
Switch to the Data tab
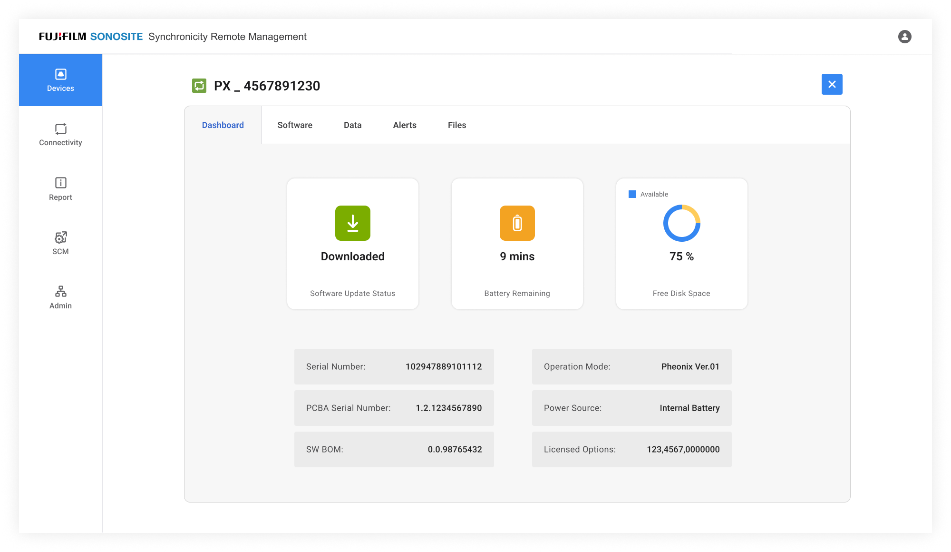click(352, 125)
